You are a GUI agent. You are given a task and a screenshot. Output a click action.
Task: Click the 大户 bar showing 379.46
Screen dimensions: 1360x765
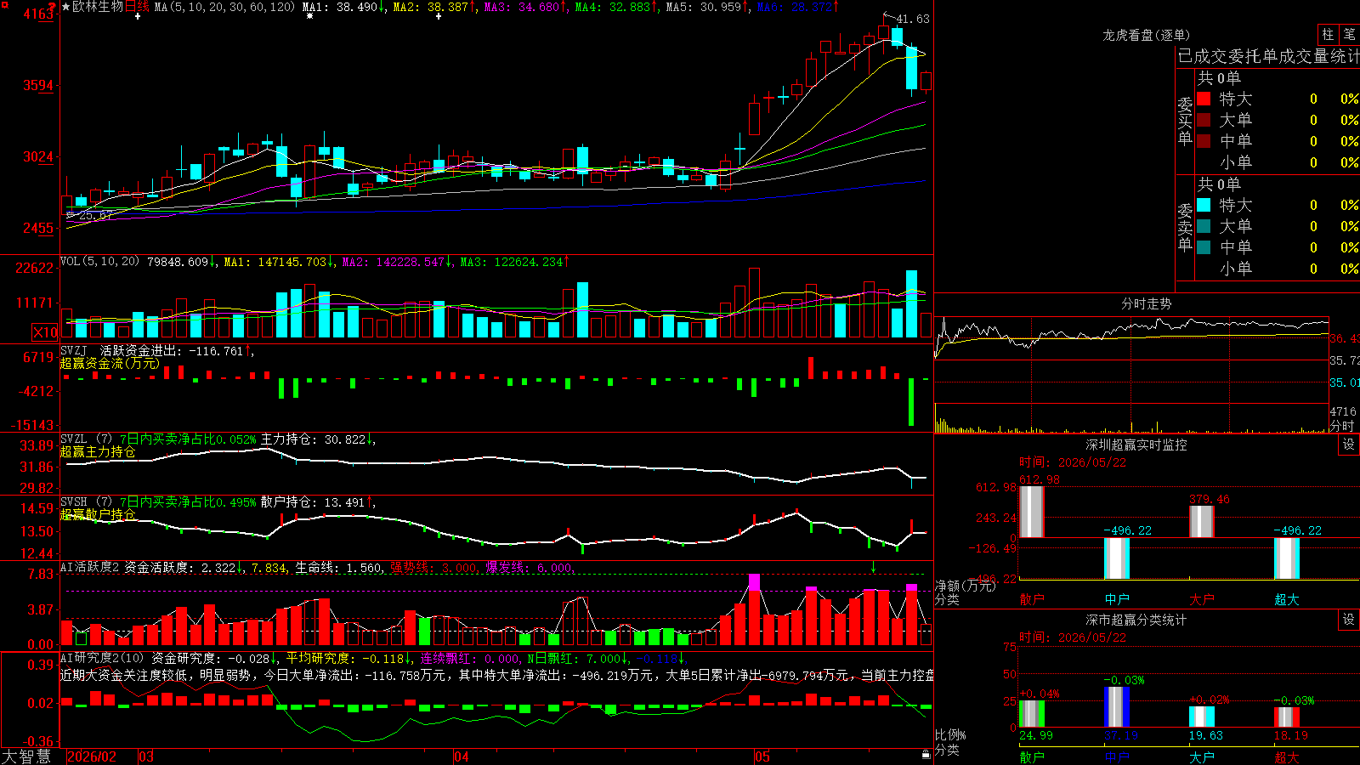pyautogui.click(x=1202, y=522)
